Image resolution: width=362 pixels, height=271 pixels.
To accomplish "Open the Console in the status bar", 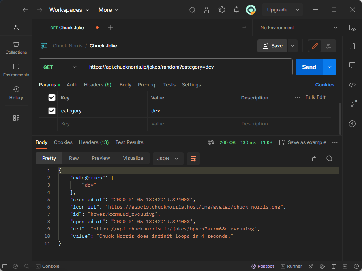I will pos(48,266).
